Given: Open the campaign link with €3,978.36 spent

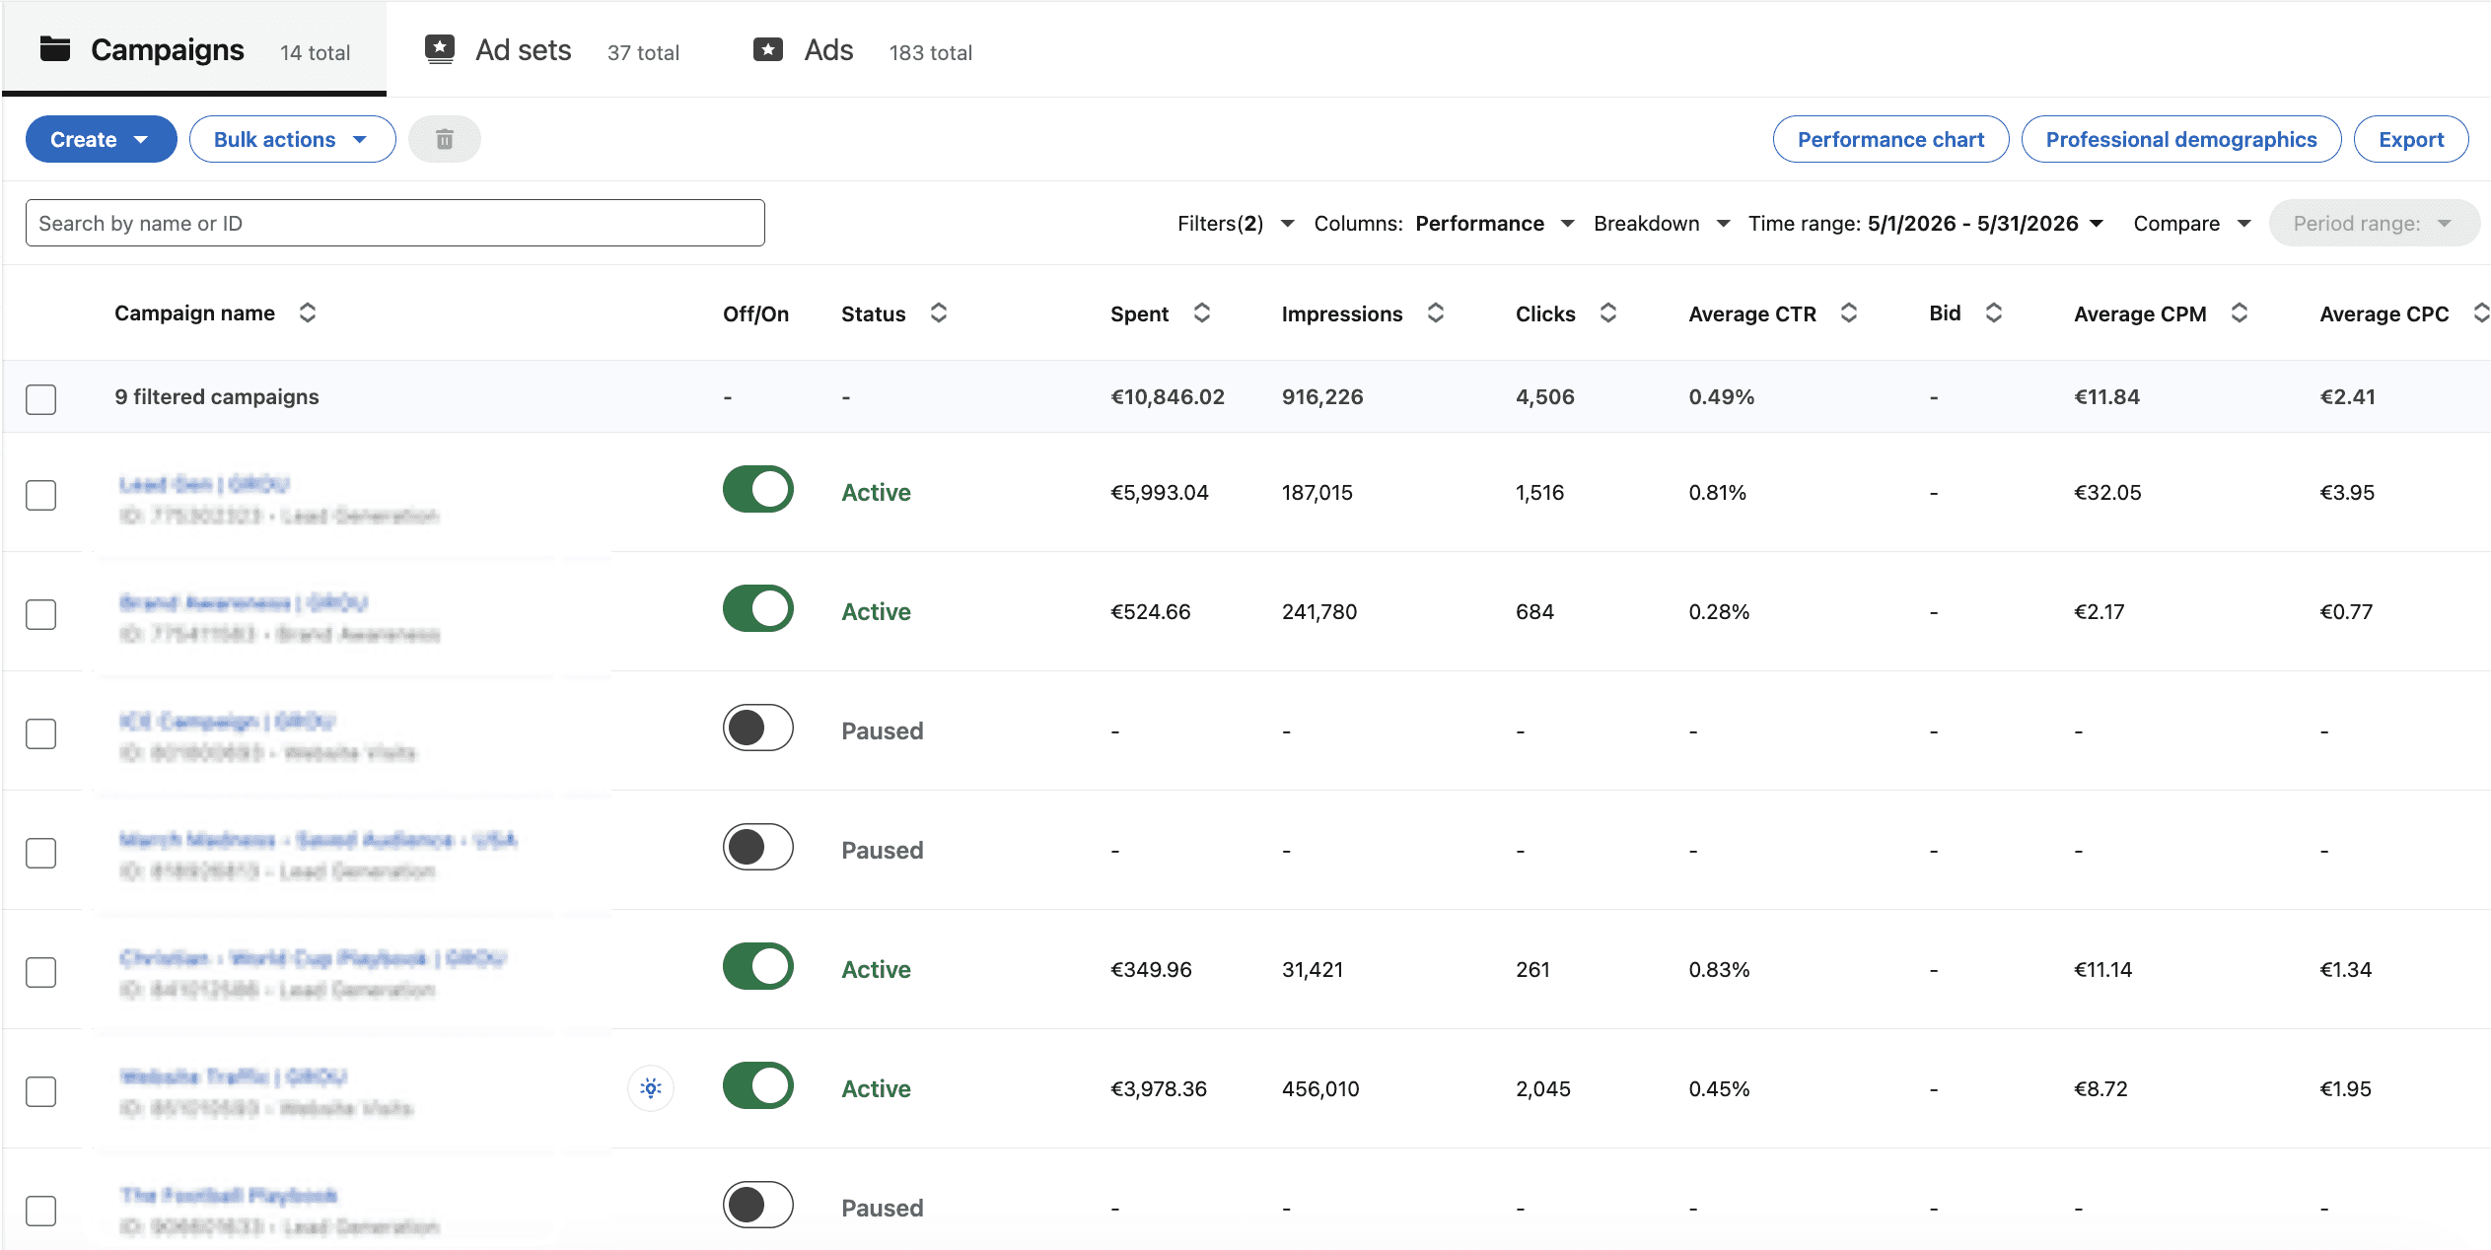Looking at the screenshot, I should 234,1076.
